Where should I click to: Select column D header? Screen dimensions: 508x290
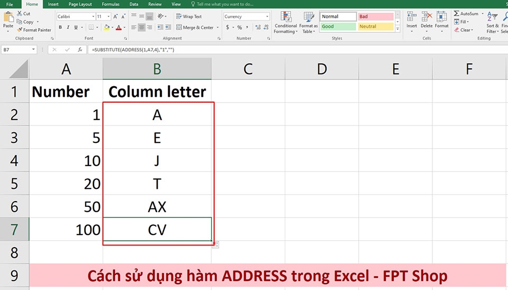click(x=322, y=69)
